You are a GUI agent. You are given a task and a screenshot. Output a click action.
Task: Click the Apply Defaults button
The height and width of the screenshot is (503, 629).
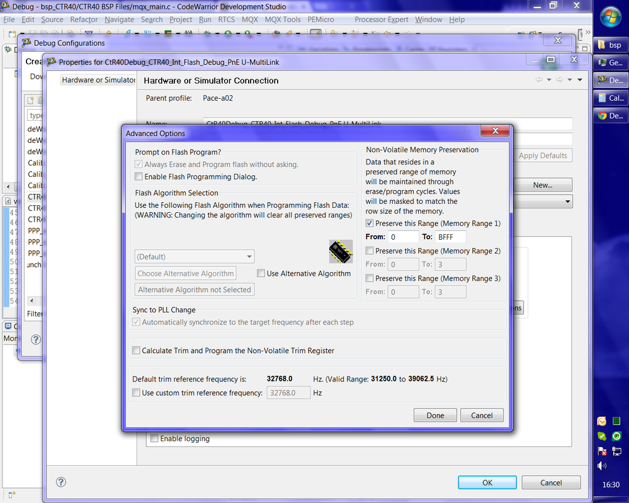pyautogui.click(x=542, y=155)
